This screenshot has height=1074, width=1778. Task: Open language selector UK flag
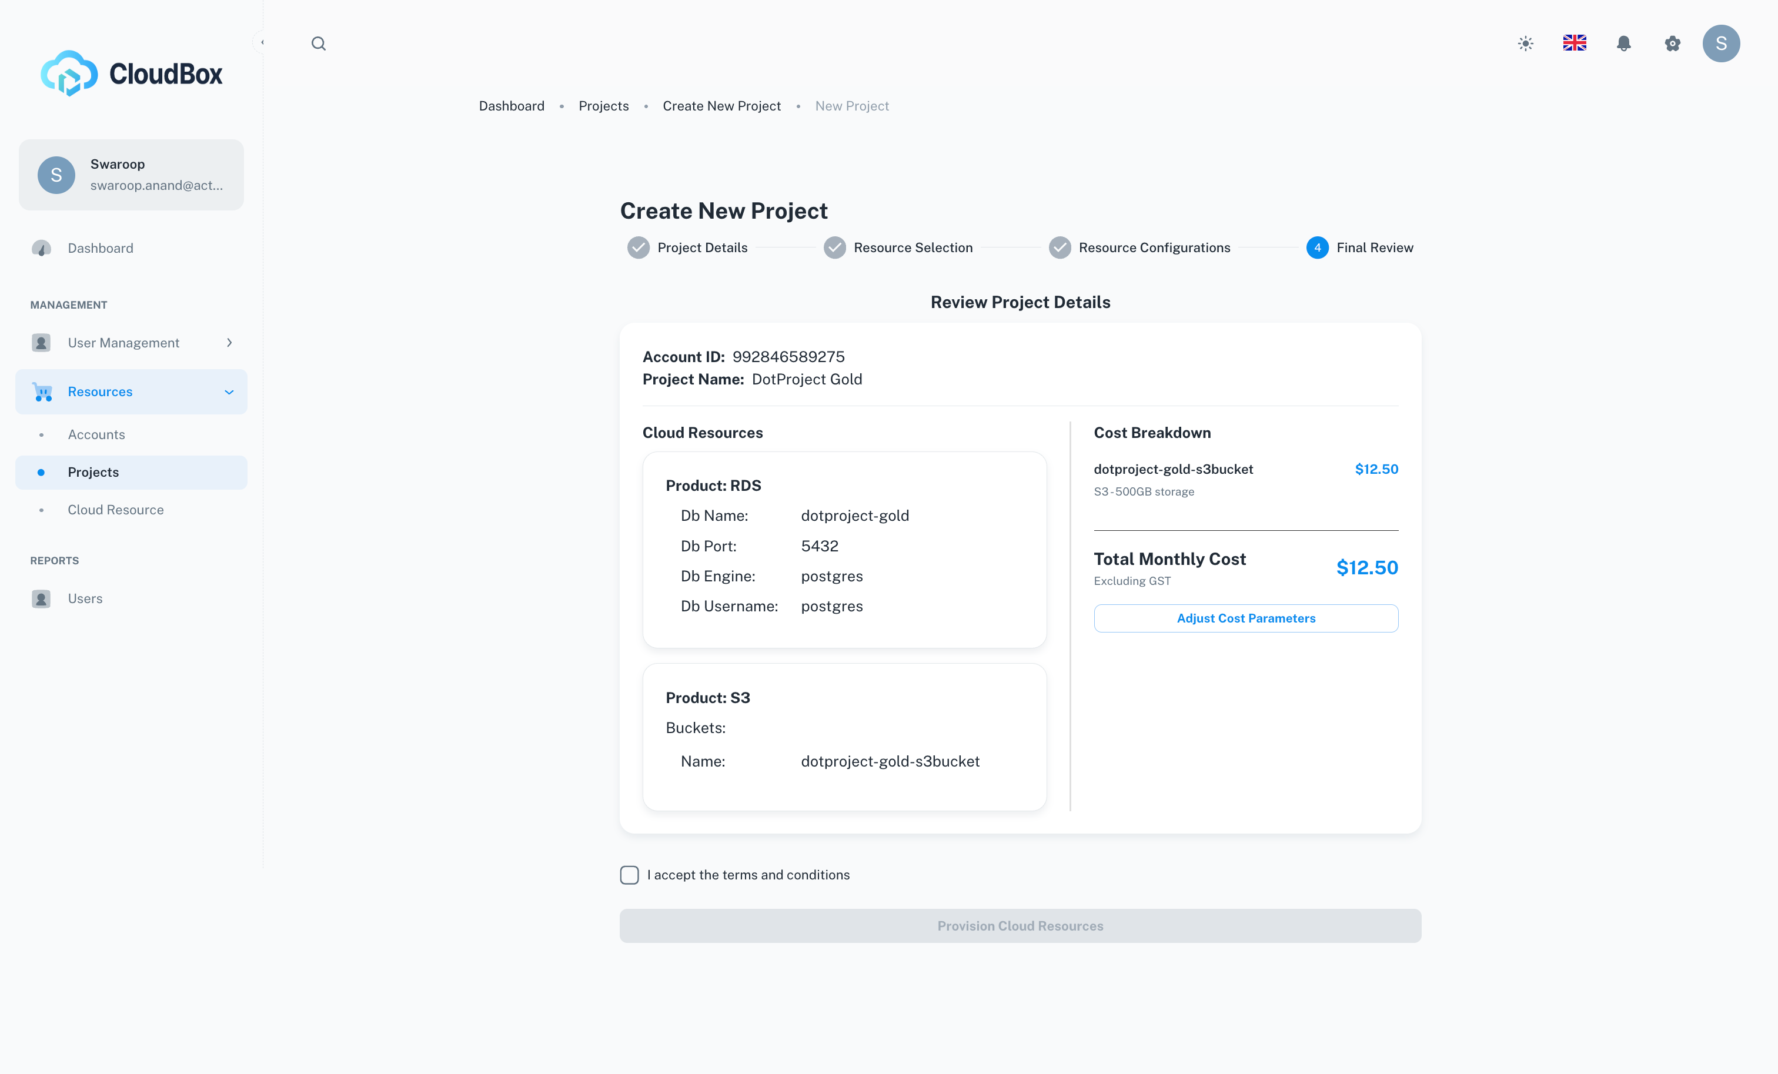click(1575, 44)
